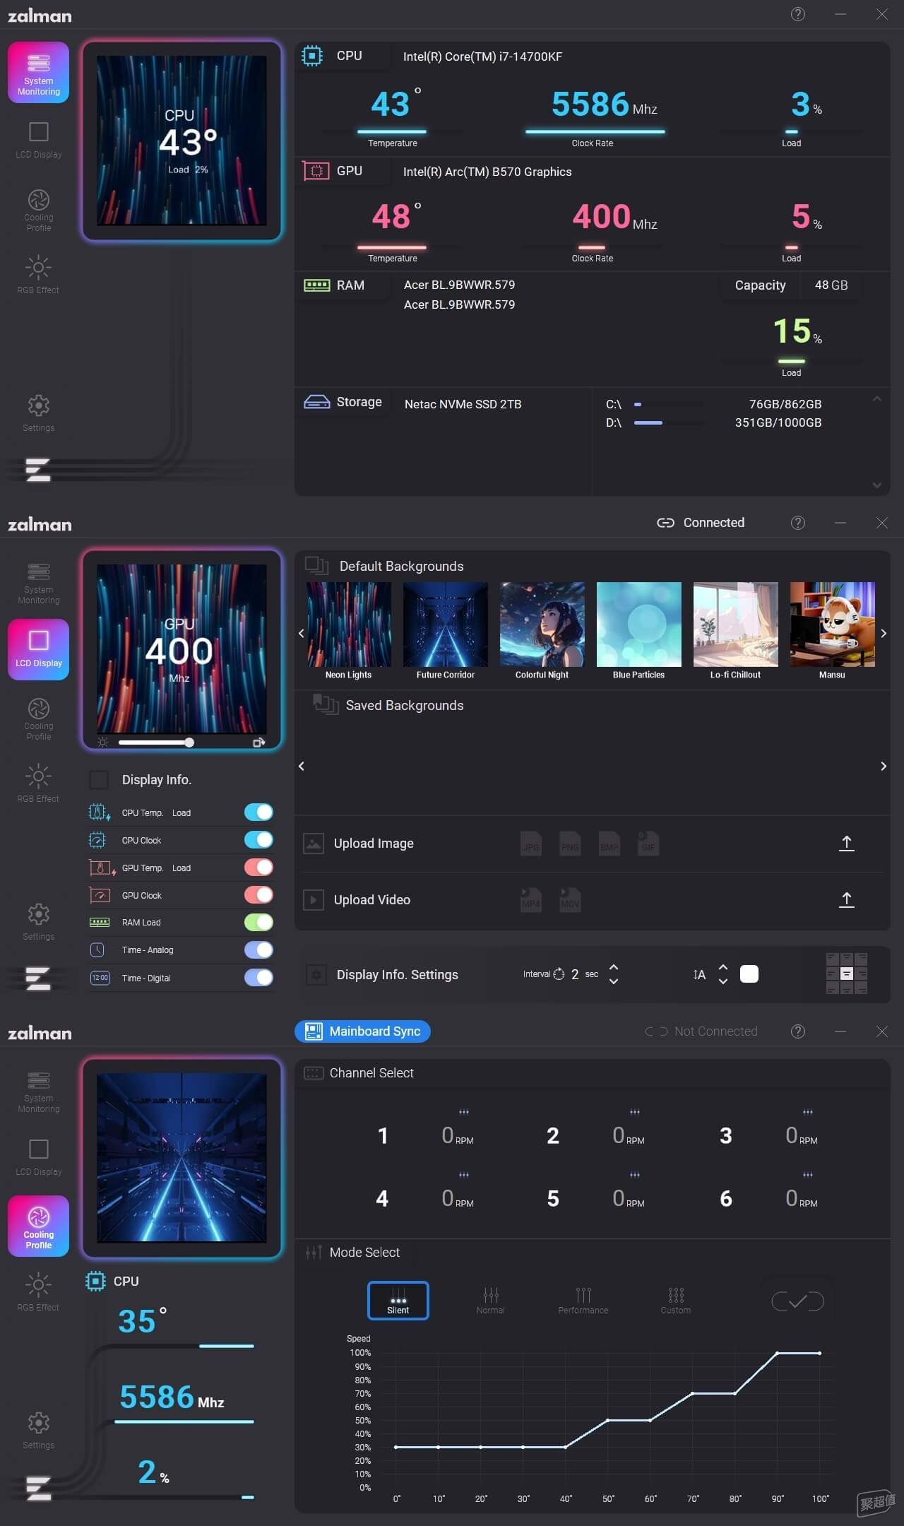Click the JPG format icon

(530, 844)
